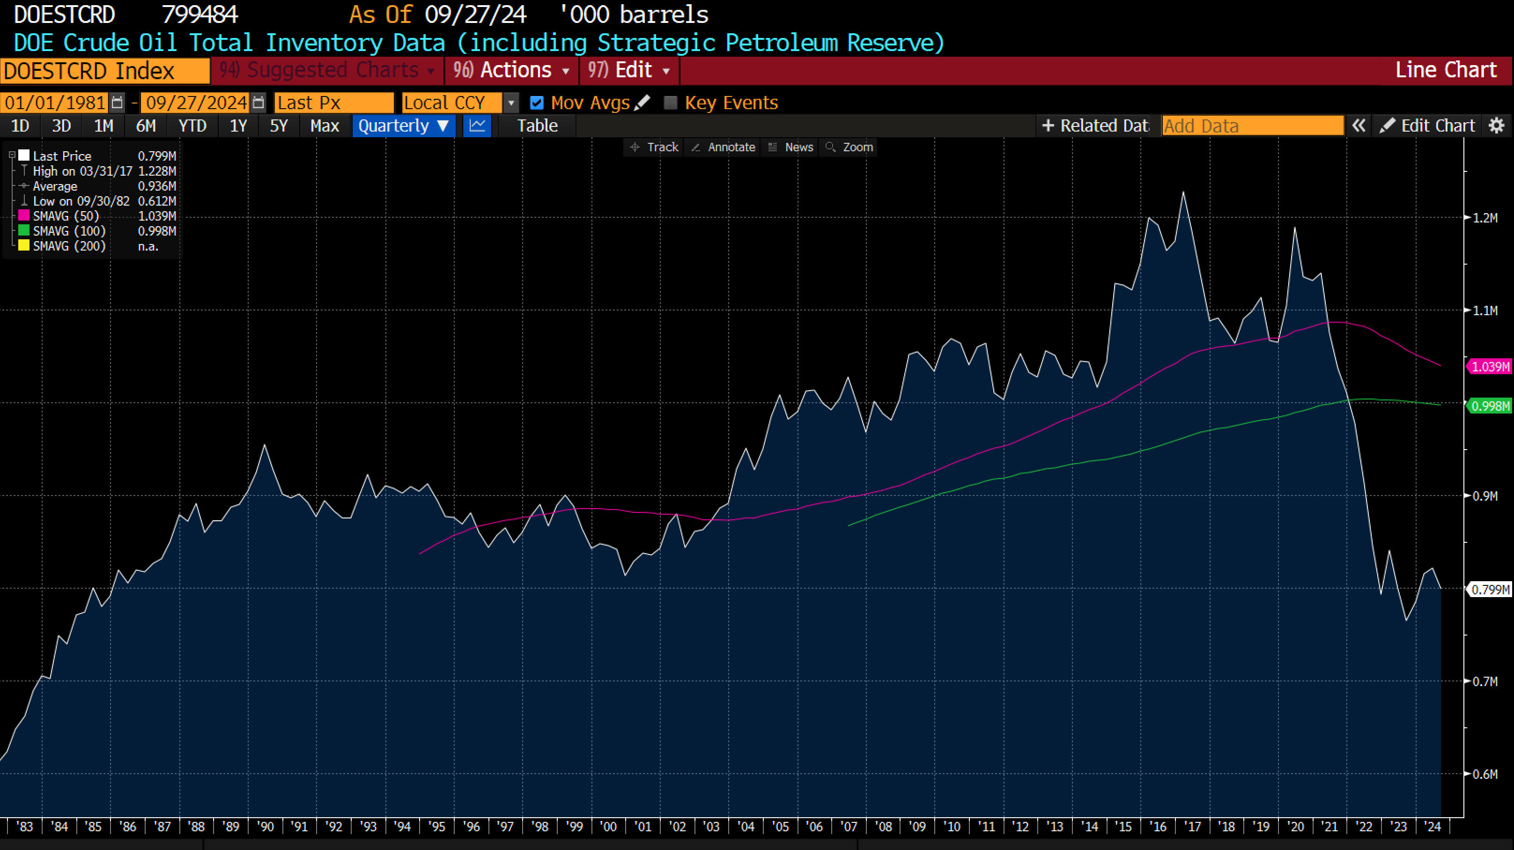Click the white 0.799M last price tag
The height and width of the screenshot is (850, 1514).
1489,589
